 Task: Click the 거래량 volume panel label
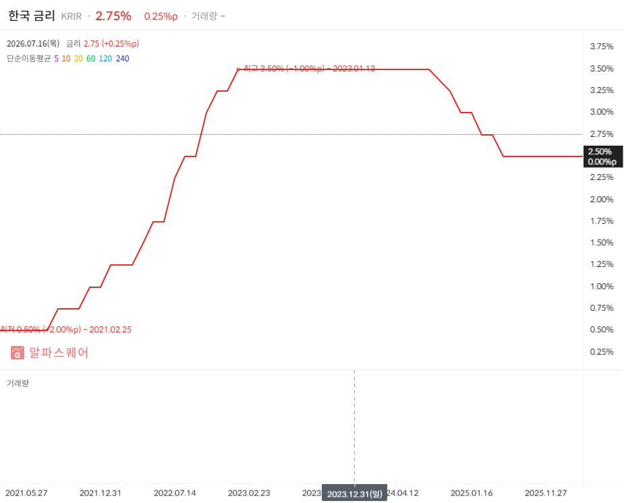click(x=18, y=383)
